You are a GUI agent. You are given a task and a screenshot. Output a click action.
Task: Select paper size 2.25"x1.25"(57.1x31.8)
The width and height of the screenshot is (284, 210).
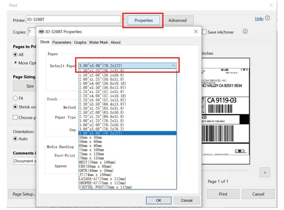pos(127,92)
